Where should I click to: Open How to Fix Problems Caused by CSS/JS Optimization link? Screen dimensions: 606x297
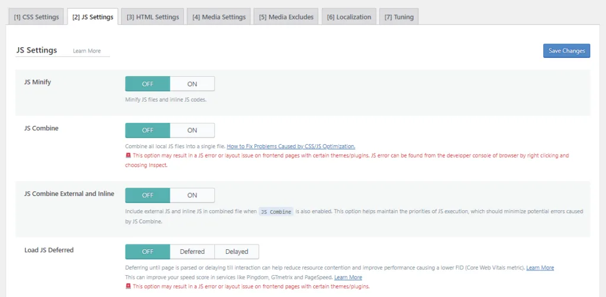tap(291, 146)
